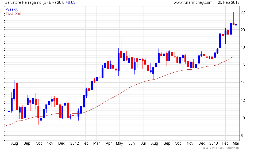Click the Mar label at the axis end
The height and width of the screenshot is (150, 262).
236,144
